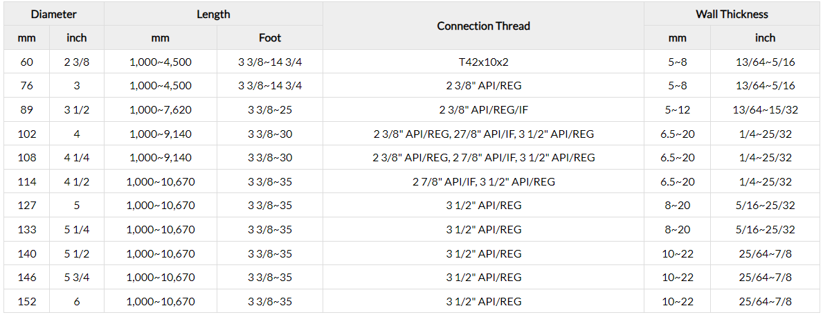Select the 1,000~7,620 length cell
The image size is (823, 315).
(161, 110)
